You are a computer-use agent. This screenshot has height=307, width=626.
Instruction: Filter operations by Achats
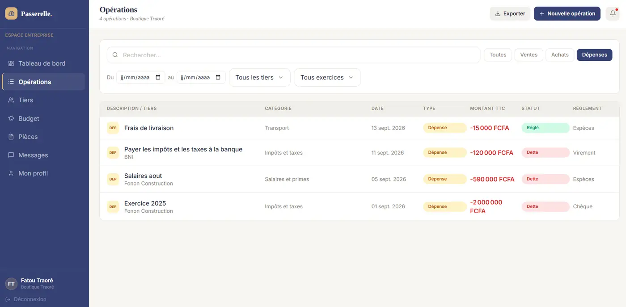(560, 55)
